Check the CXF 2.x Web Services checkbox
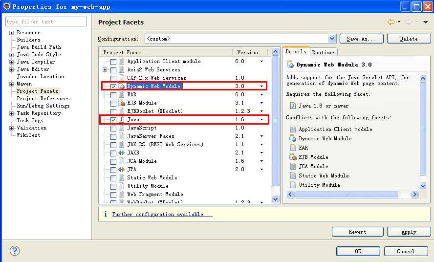This screenshot has width=434, height=262. pyautogui.click(x=113, y=78)
